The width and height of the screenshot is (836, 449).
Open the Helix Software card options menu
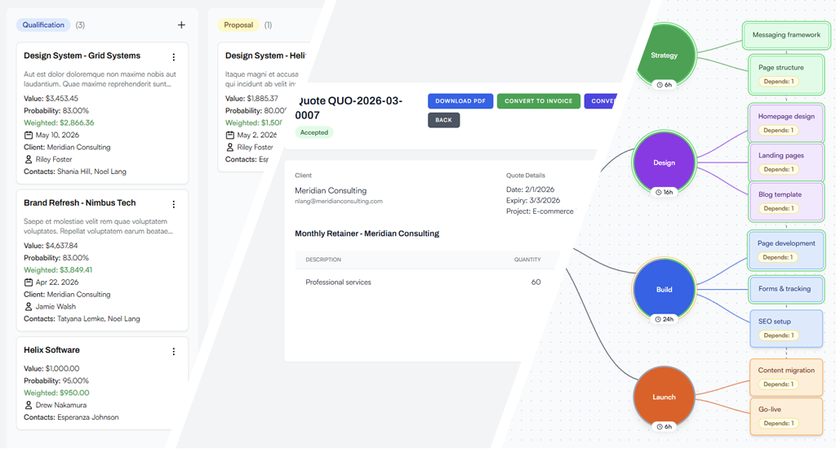(173, 351)
